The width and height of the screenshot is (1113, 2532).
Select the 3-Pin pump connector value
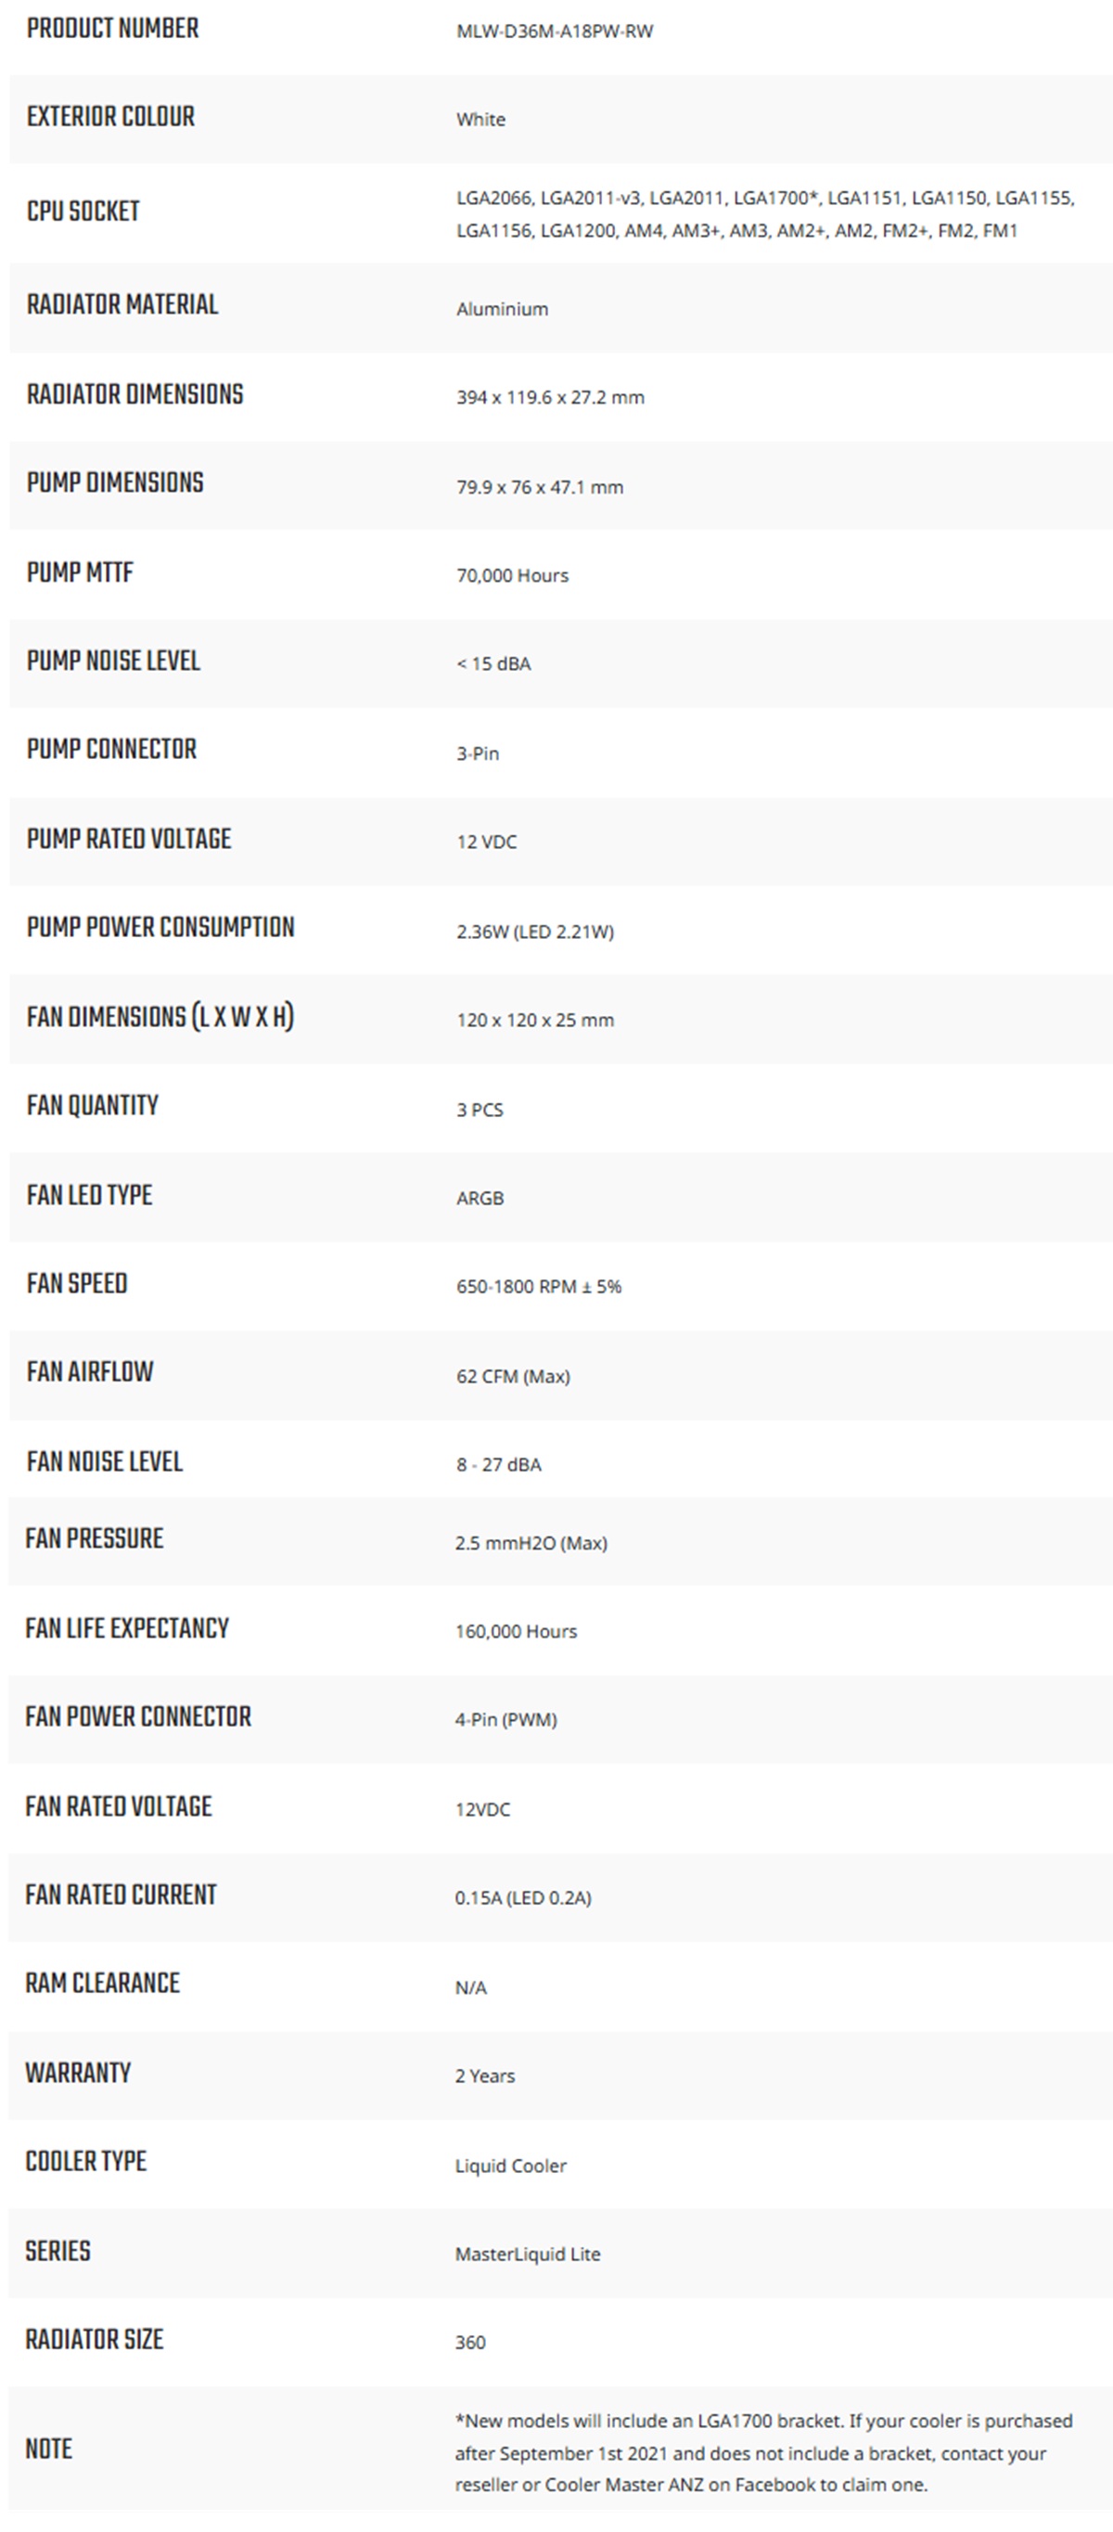click(x=478, y=754)
